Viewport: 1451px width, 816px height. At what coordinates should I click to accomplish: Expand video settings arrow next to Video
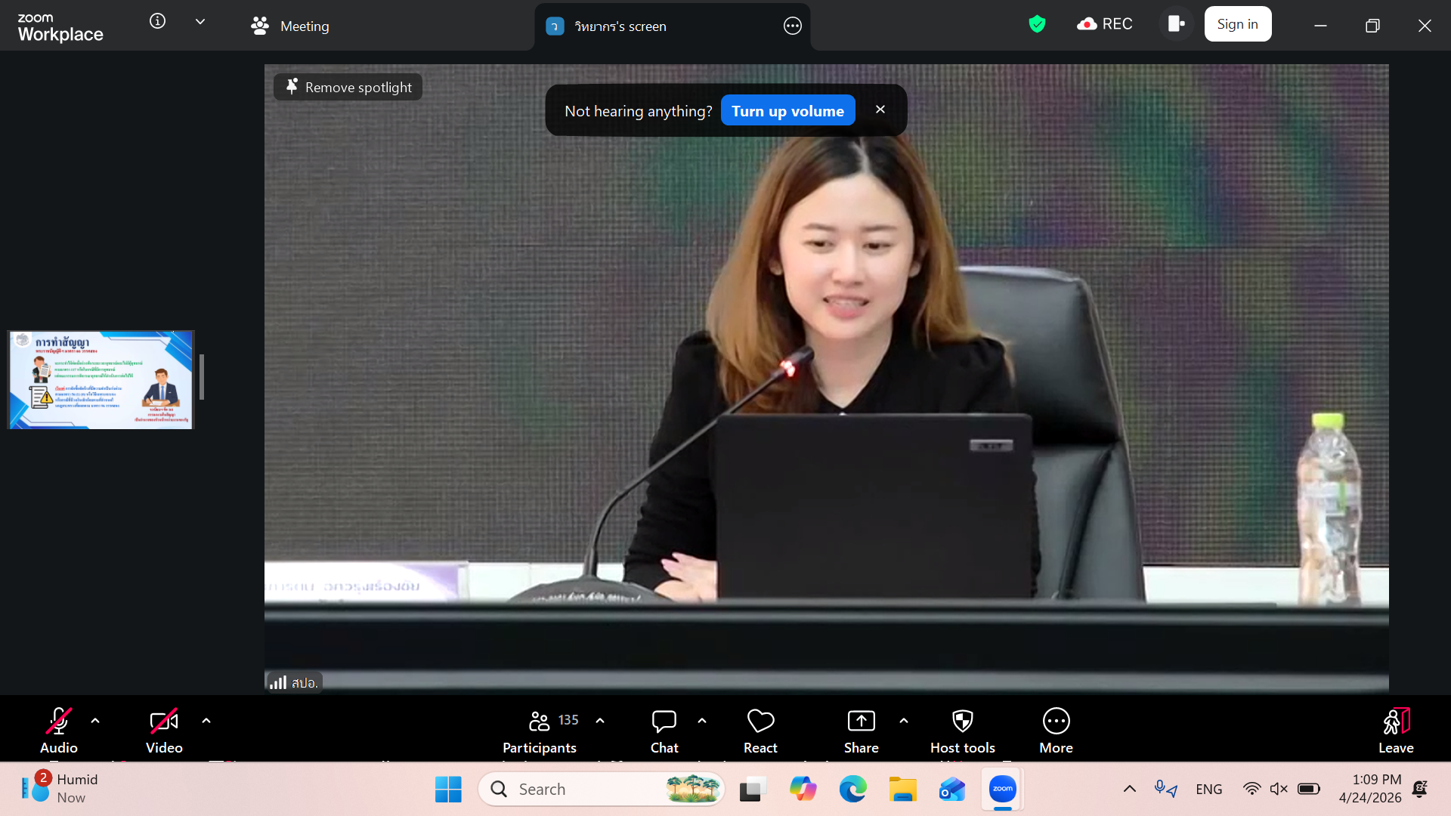point(206,721)
